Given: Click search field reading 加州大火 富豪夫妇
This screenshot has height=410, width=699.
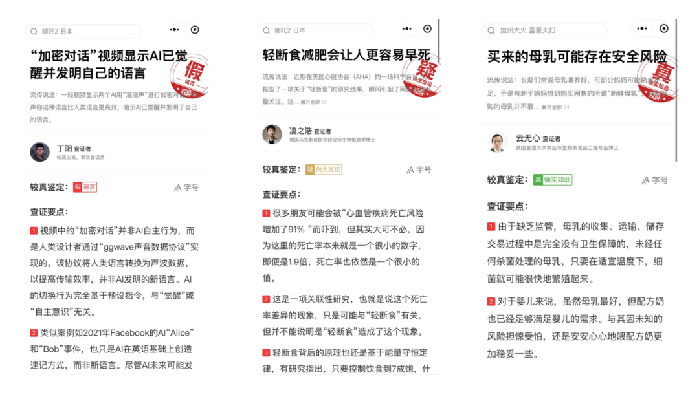Looking at the screenshot, I should pyautogui.click(x=544, y=30).
